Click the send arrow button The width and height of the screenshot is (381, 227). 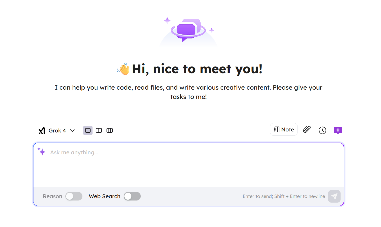pyautogui.click(x=334, y=196)
